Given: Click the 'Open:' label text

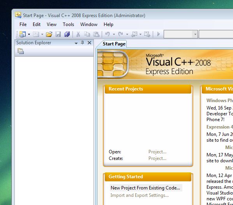Looking at the screenshot, I should (x=115, y=152).
